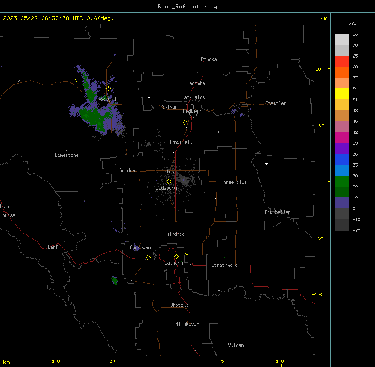Screen dimensions: 375x367
Task: Click the Innisfail town label
Action: coord(181,142)
